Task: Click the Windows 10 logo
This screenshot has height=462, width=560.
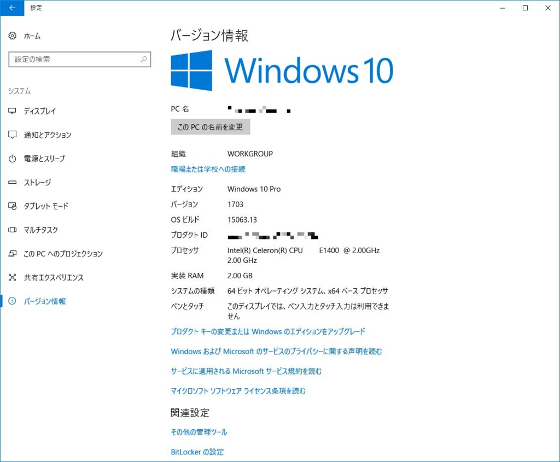Action: 282,71
